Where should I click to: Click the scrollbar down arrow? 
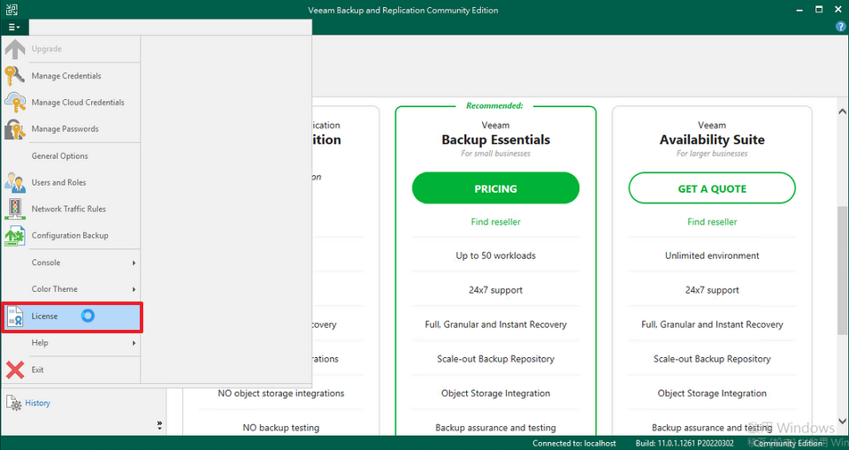coord(842,422)
